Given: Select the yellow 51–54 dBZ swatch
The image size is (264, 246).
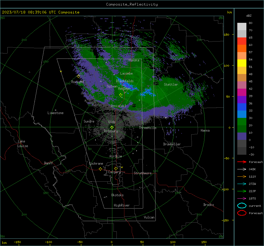Looking at the screenshot, I should [242, 63].
